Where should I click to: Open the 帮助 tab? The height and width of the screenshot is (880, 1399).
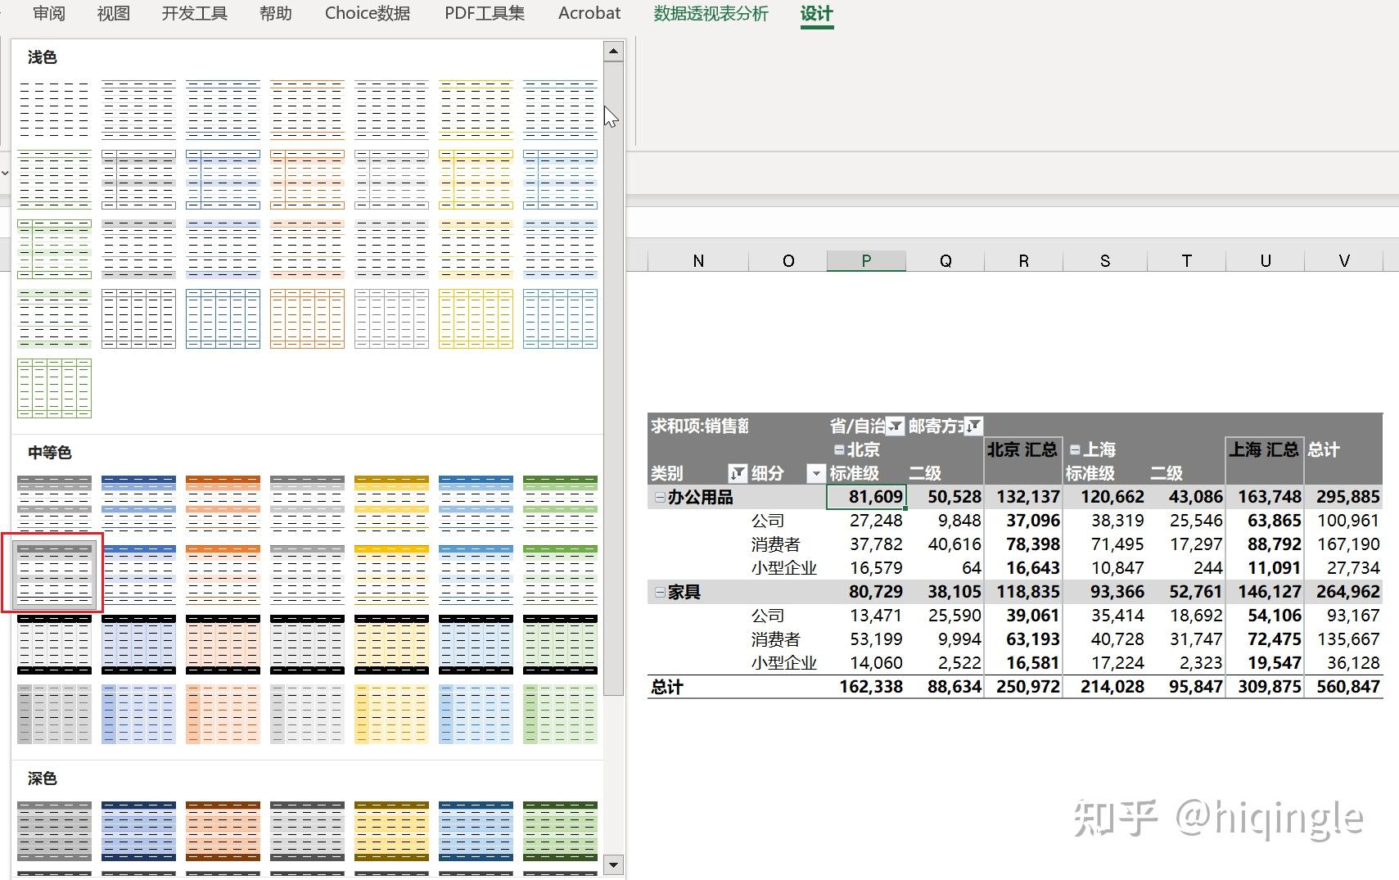pos(275,13)
